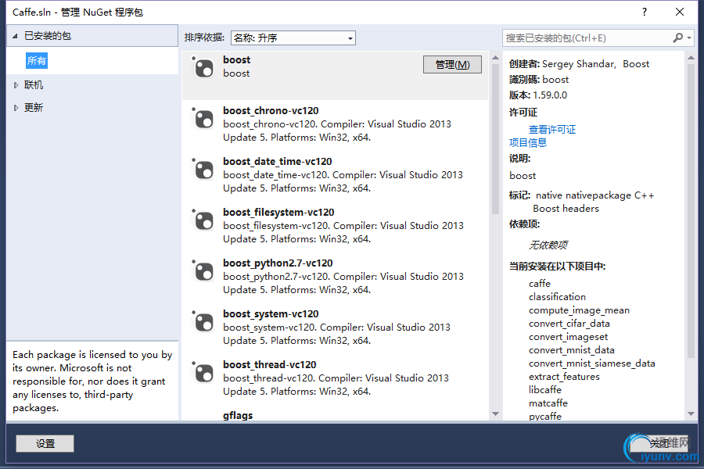Click the boost package icon
The image size is (704, 469).
(203, 68)
